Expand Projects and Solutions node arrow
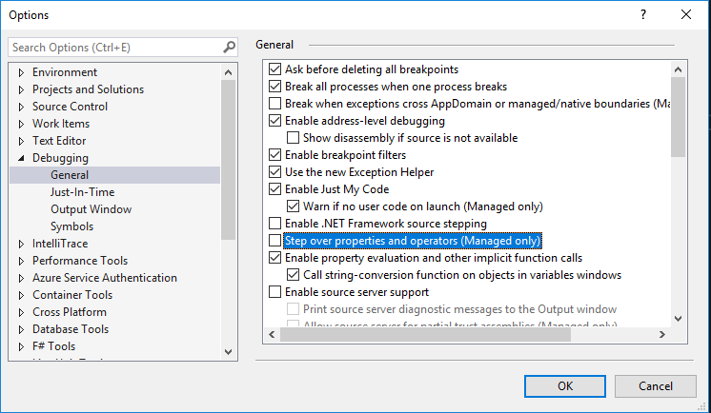Viewport: 711px width, 413px height. 21,89
